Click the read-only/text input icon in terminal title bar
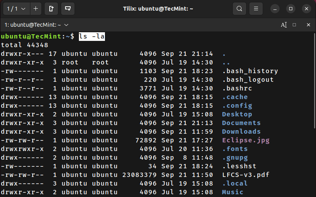Image resolution: width=316 pixels, height=197 pixels. coord(284,24)
